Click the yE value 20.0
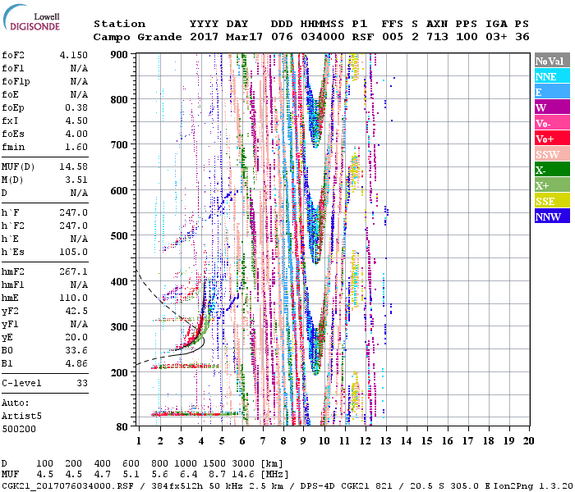 [x=76, y=338]
